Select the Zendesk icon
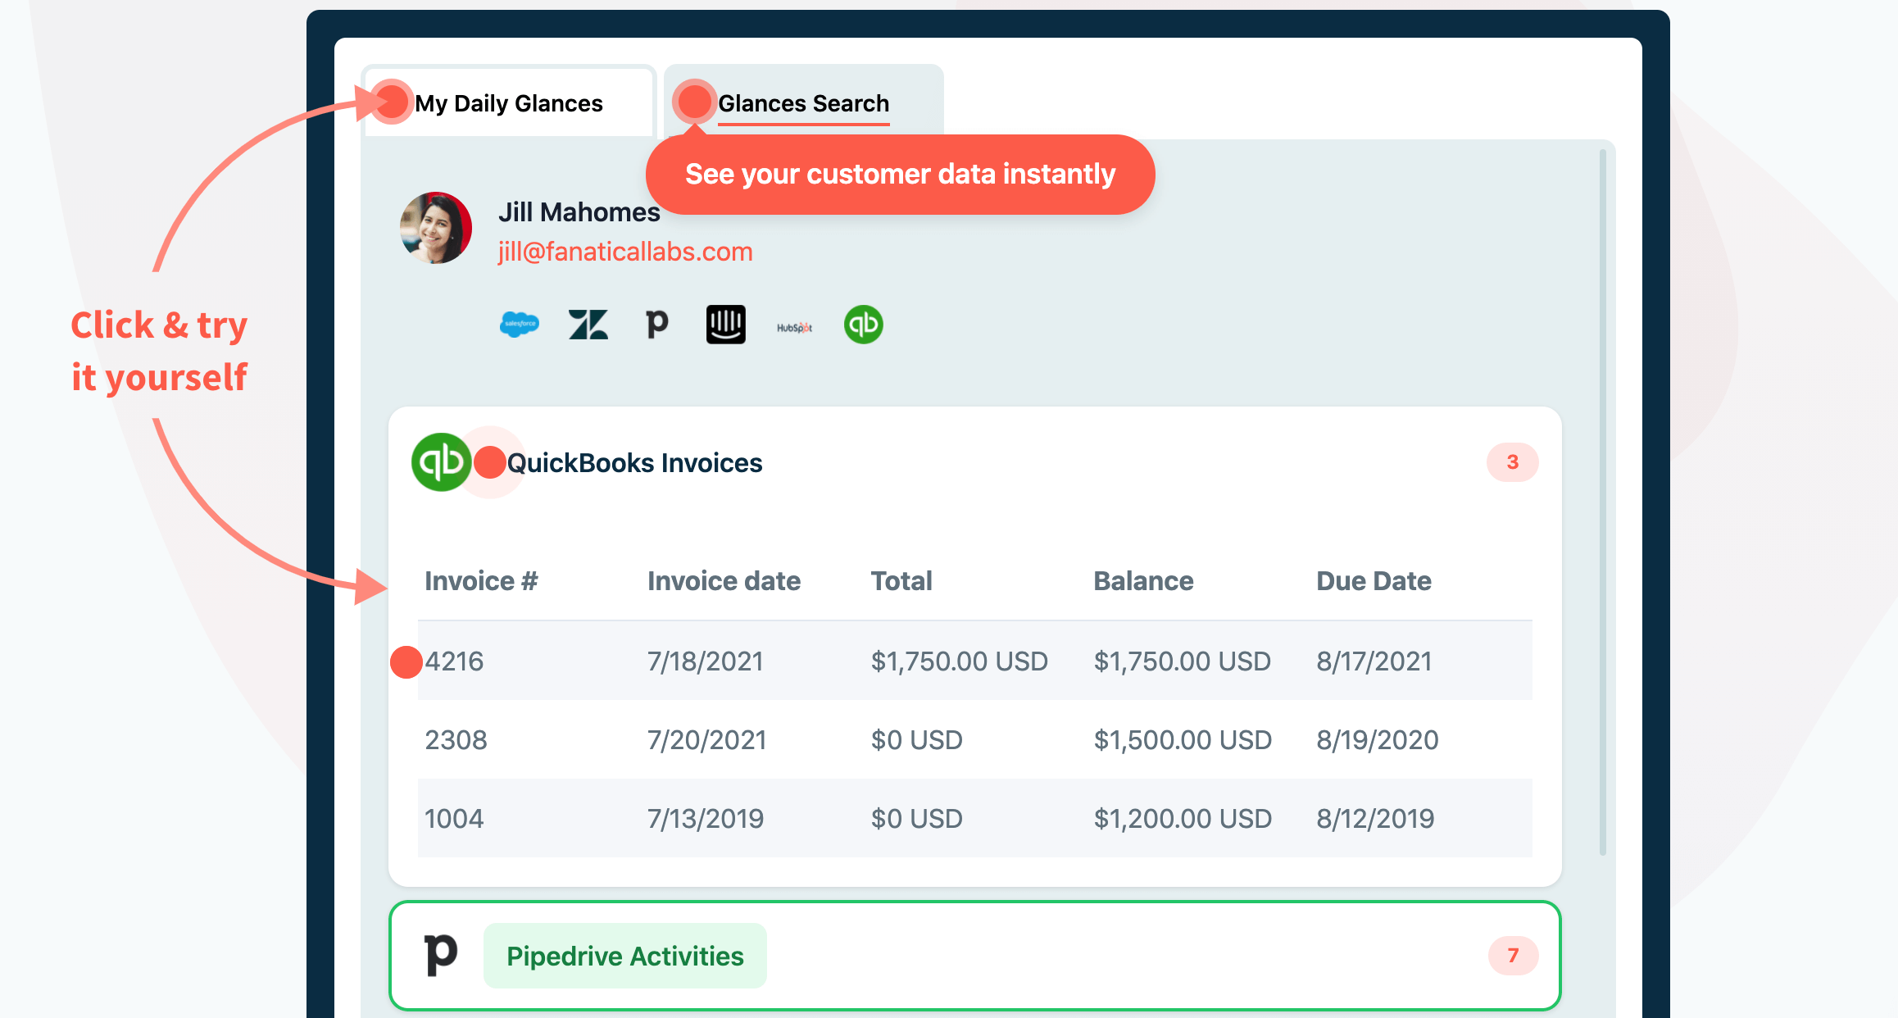The width and height of the screenshot is (1898, 1018). click(588, 325)
